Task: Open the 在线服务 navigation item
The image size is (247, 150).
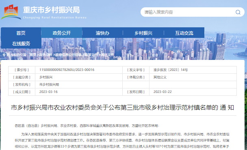Action: point(21,44)
